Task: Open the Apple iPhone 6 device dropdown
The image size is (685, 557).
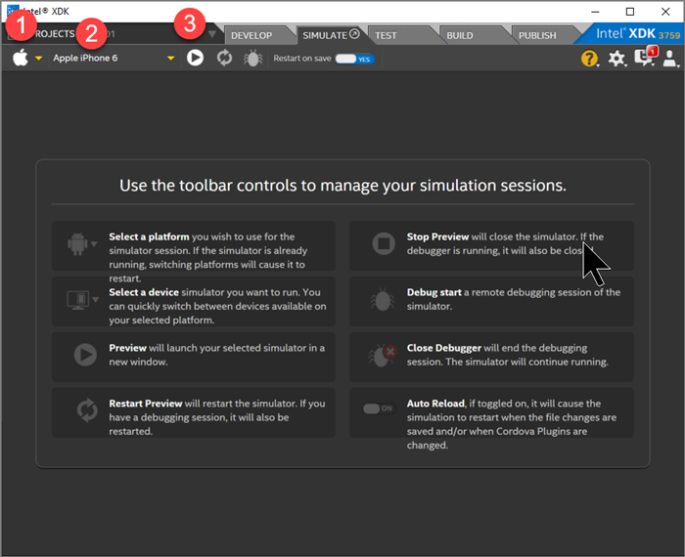Action: click(x=114, y=58)
